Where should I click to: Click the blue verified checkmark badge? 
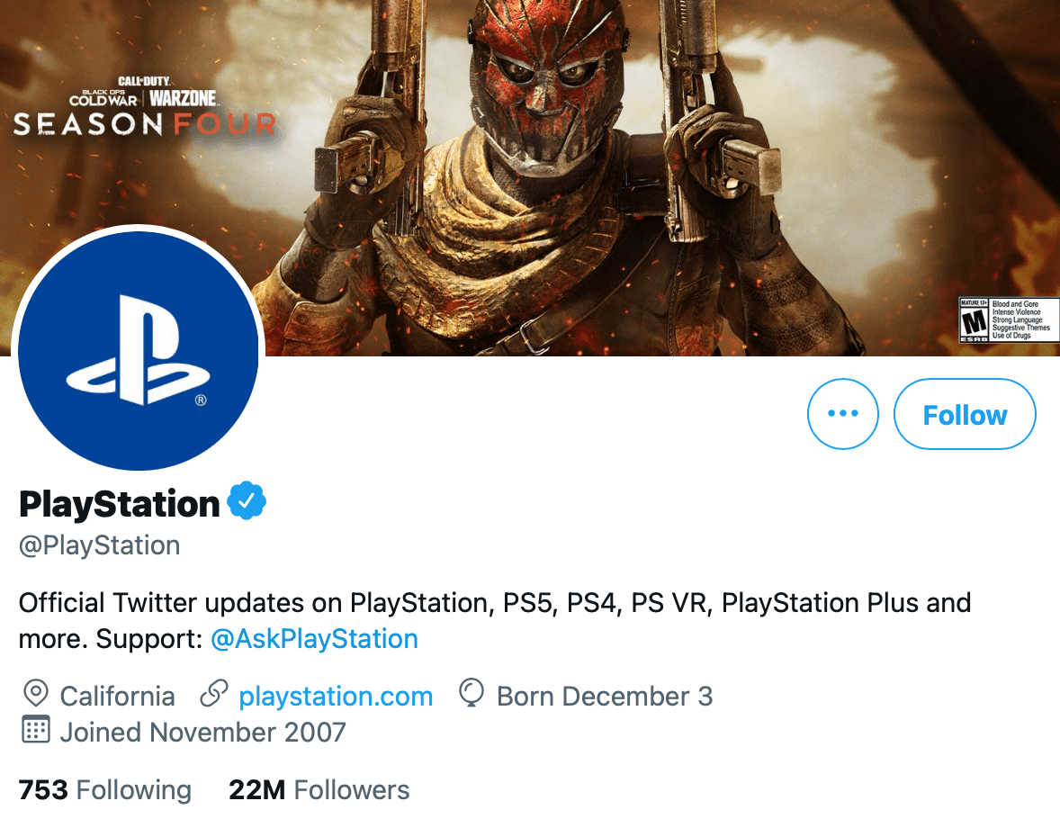(x=247, y=503)
